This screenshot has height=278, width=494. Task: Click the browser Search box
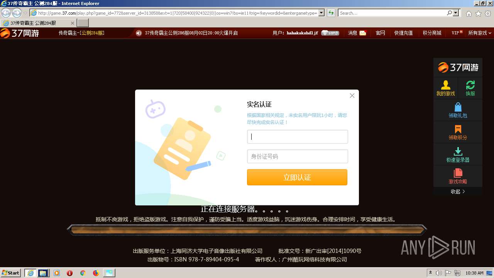pyautogui.click(x=392, y=13)
